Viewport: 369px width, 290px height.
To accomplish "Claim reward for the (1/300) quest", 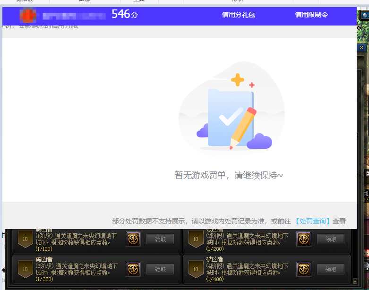I will (160, 269).
